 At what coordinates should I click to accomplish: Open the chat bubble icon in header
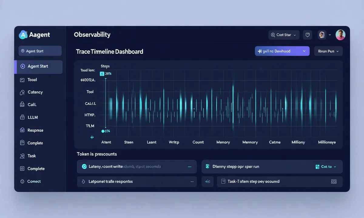tap(308, 35)
